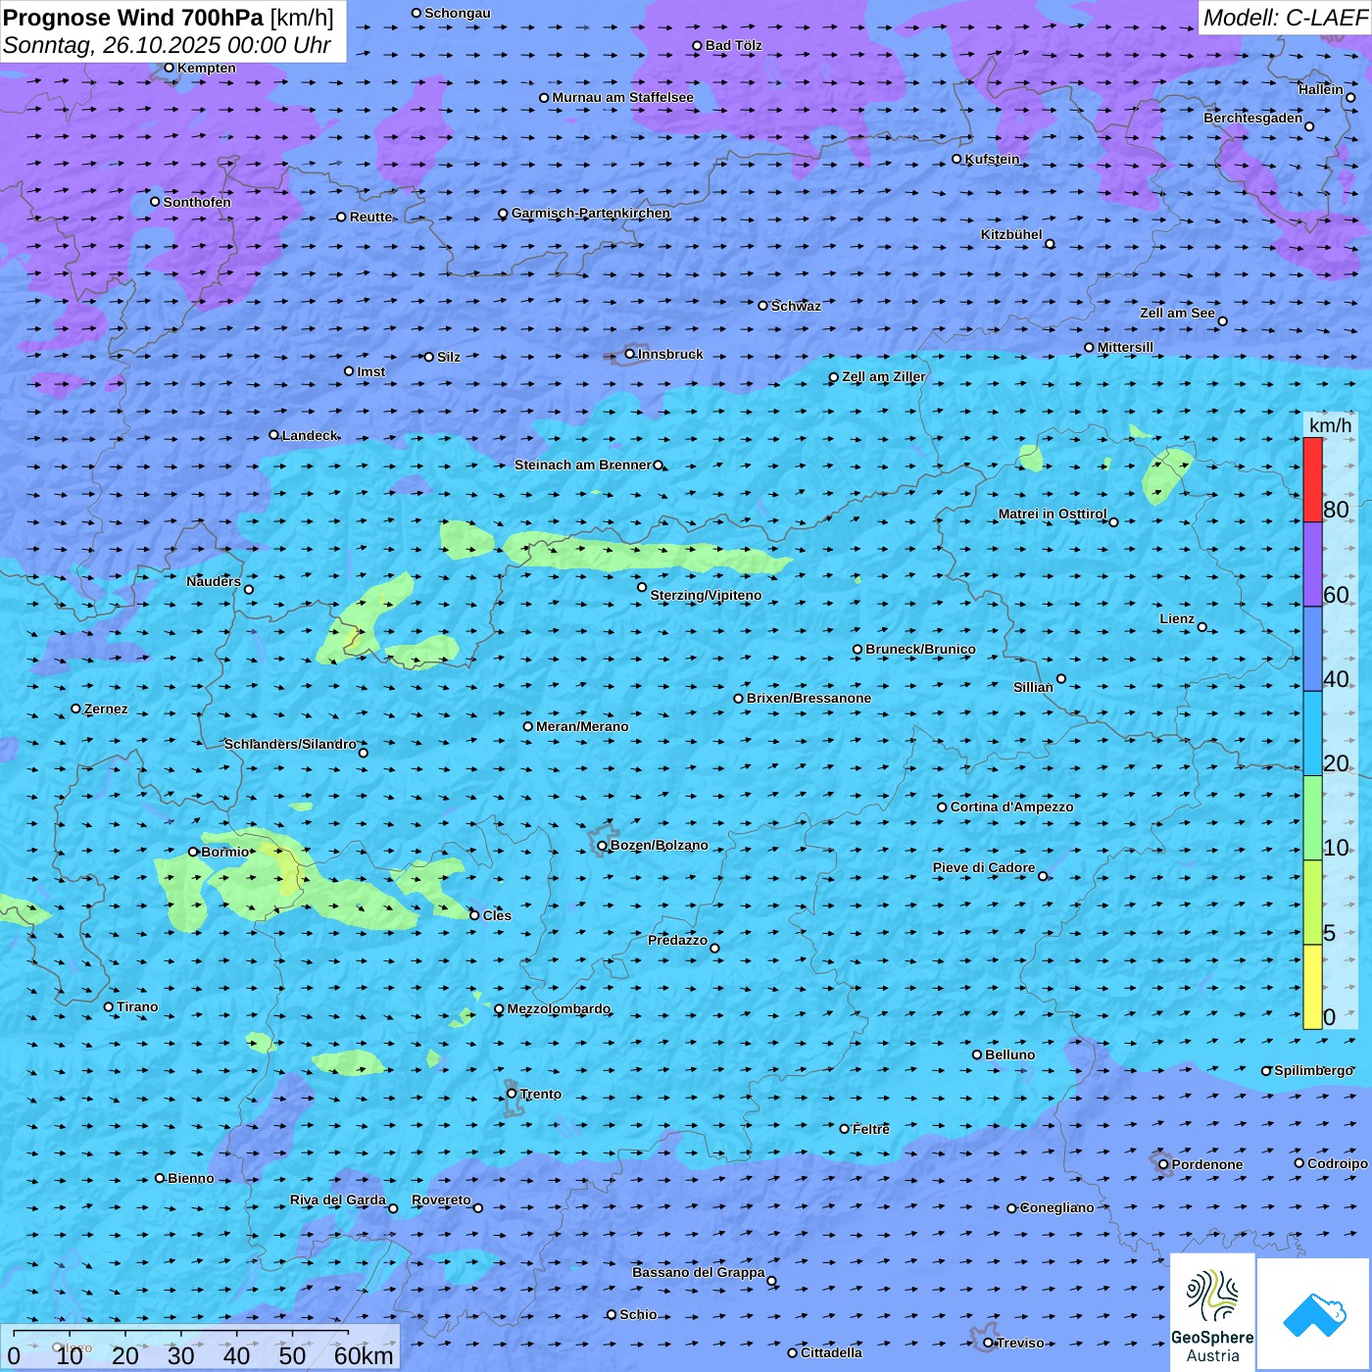Click the 'Modell: C-LAEF' label
Viewport: 1372px width, 1372px height.
pos(1285,18)
